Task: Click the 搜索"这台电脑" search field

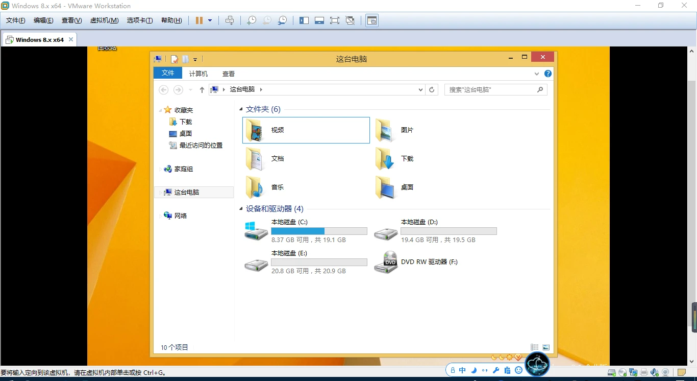Action: tap(490, 89)
